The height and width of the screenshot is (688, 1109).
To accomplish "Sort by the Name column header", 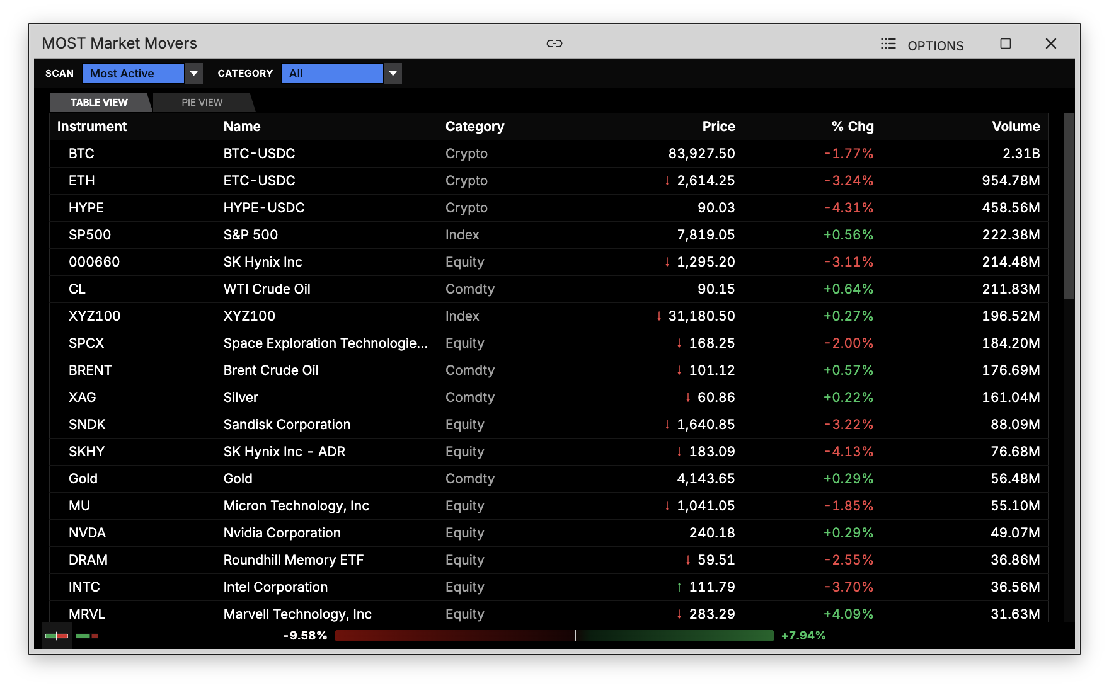I will pyautogui.click(x=242, y=127).
